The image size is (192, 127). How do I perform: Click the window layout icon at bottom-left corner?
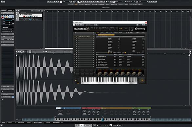point(1,125)
